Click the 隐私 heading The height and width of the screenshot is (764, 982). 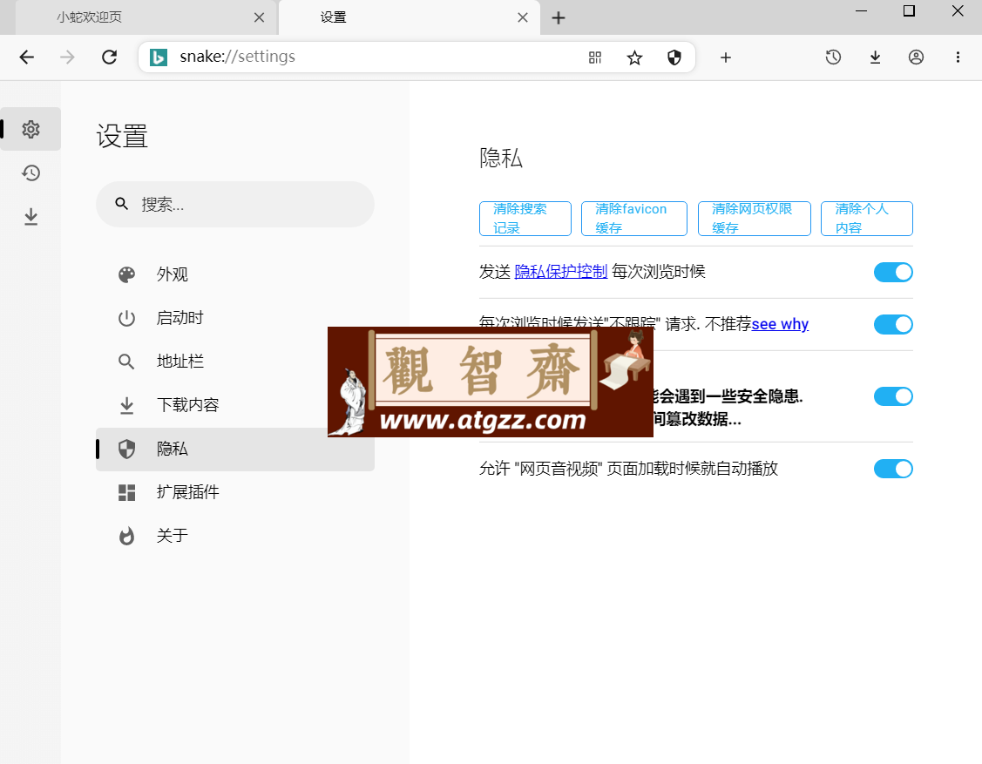pos(500,158)
